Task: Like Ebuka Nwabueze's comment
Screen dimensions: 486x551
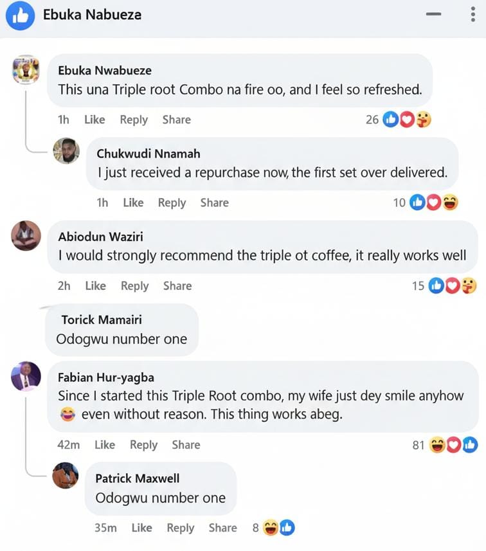Action: (x=94, y=120)
